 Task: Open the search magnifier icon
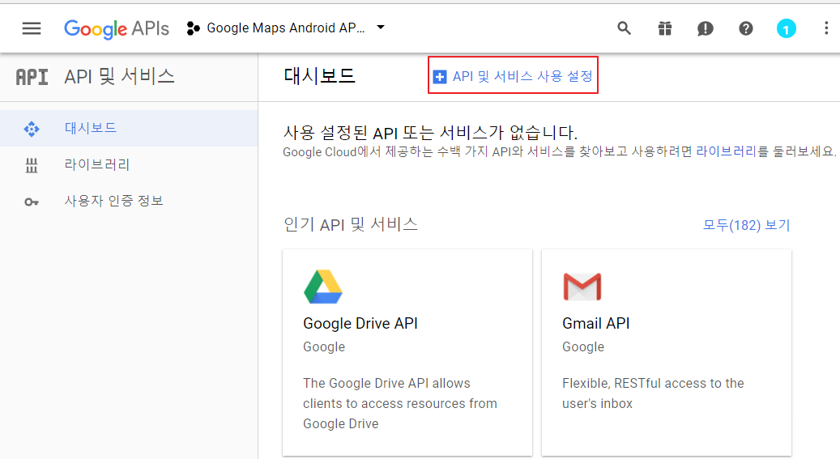click(624, 28)
